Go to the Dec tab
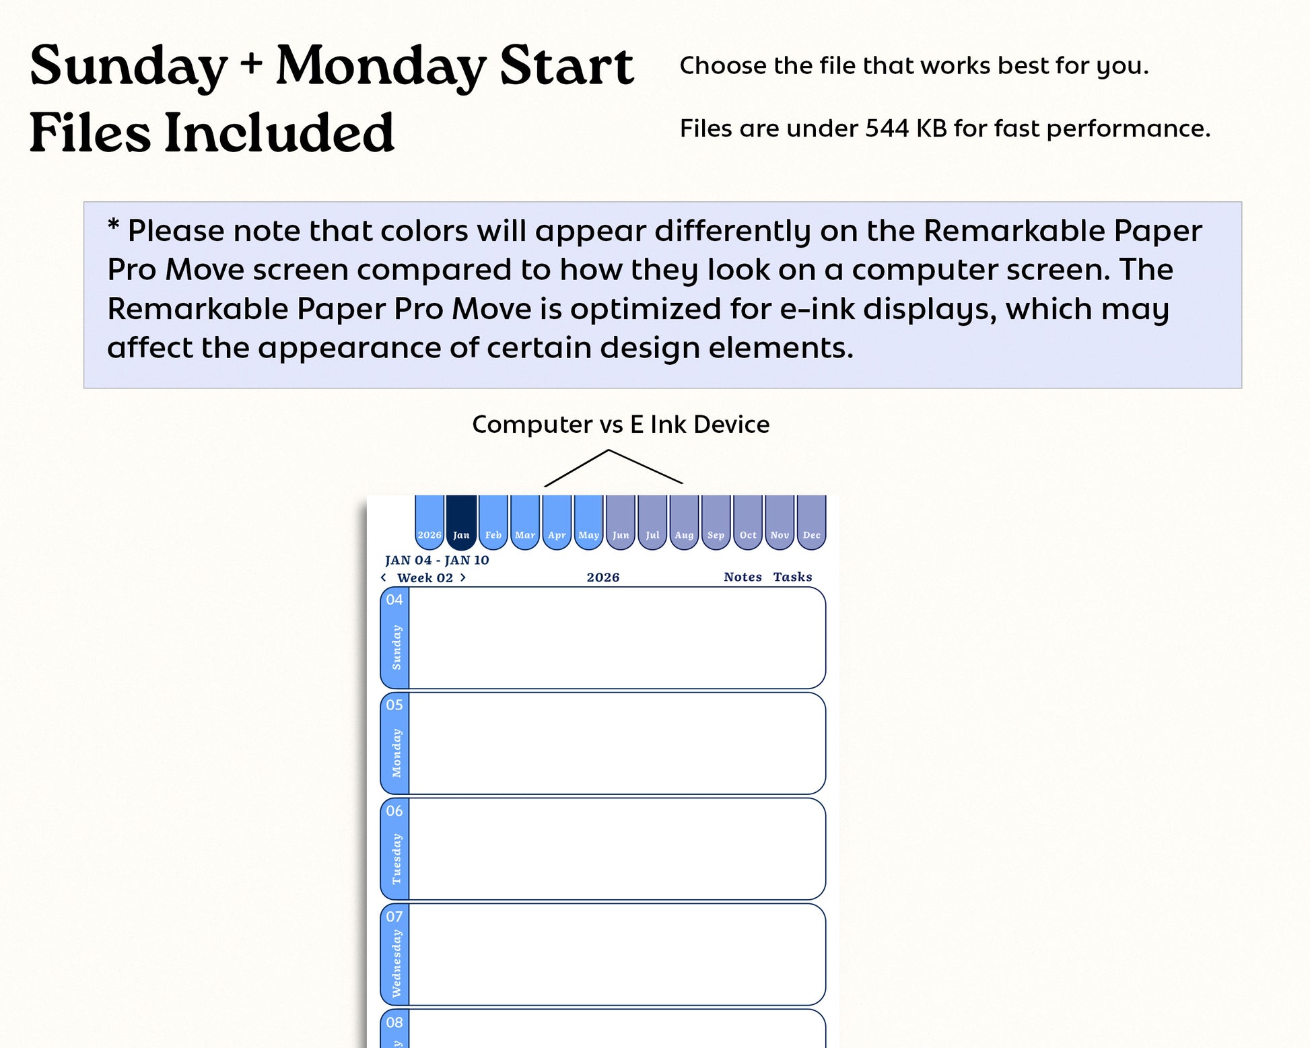Screen dimensions: 1310x1048 click(812, 523)
